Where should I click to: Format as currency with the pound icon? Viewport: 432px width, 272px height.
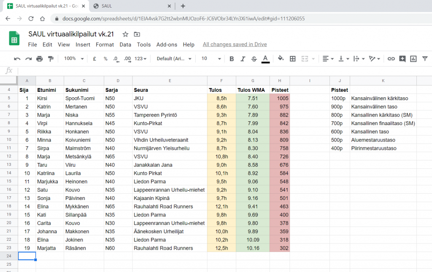(94, 59)
